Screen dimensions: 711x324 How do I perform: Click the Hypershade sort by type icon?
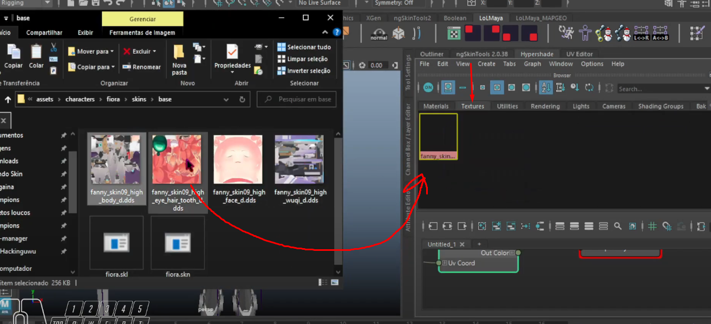pyautogui.click(x=560, y=87)
